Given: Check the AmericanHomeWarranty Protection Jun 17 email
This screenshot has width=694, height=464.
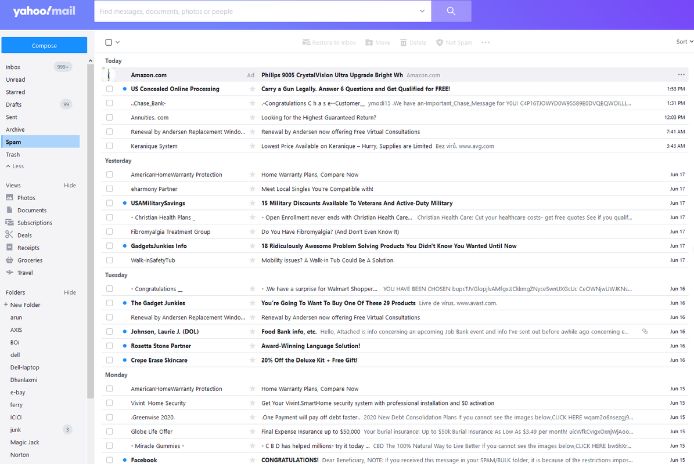Looking at the screenshot, I should click(109, 175).
